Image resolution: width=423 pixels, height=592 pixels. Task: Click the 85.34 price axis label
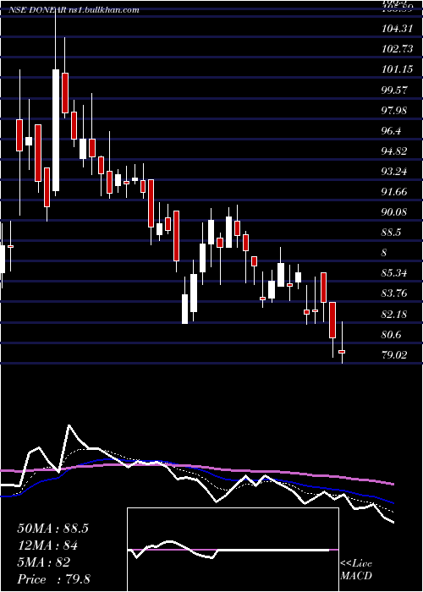(x=395, y=273)
